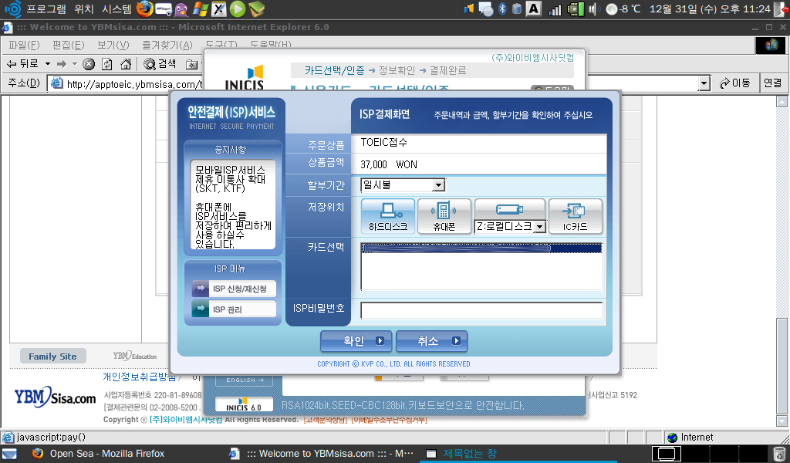The height and width of the screenshot is (463, 790).
Task: Click the IE Refresh toolbar icon
Action: [x=106, y=63]
